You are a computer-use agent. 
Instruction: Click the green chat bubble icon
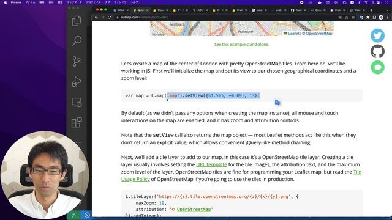tap(377, 67)
